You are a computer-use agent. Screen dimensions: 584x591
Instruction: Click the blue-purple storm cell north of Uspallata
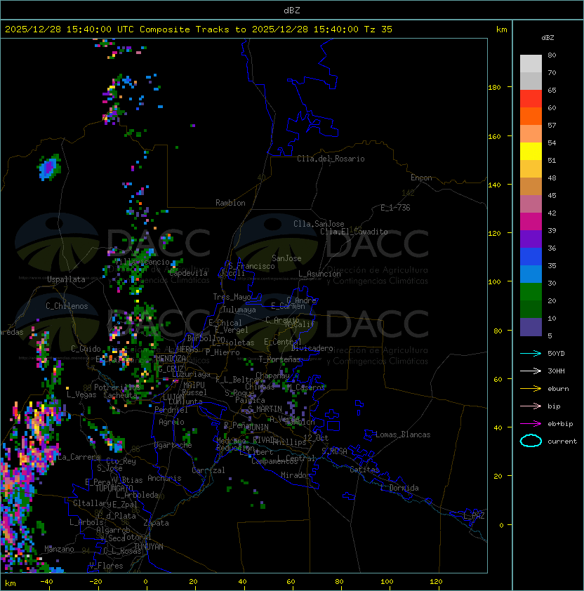(49, 167)
